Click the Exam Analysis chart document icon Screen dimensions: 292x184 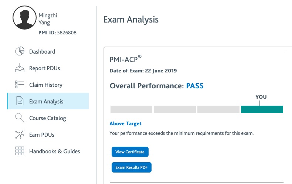[20, 101]
